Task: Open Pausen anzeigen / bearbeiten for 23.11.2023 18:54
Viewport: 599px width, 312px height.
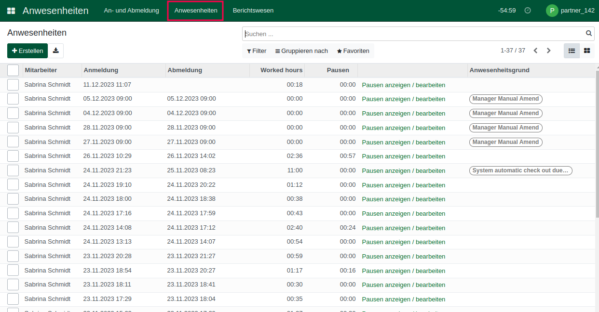Action: point(404,271)
